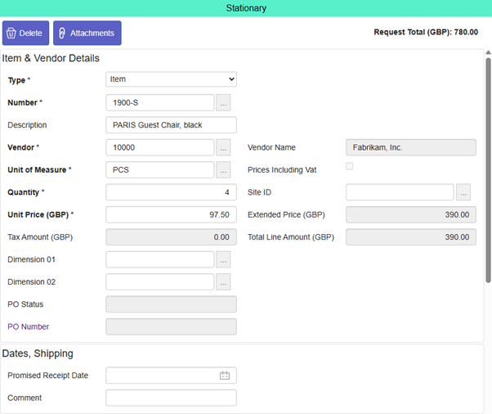Screen dimensions: 492x414
Task: Open the Site ID lookup ellipsis button
Action: tap(463, 192)
